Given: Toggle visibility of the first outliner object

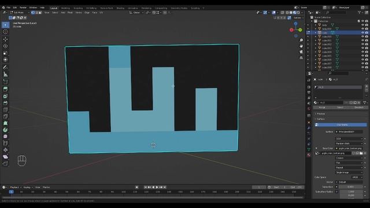Looking at the screenshot, I should (362, 25).
